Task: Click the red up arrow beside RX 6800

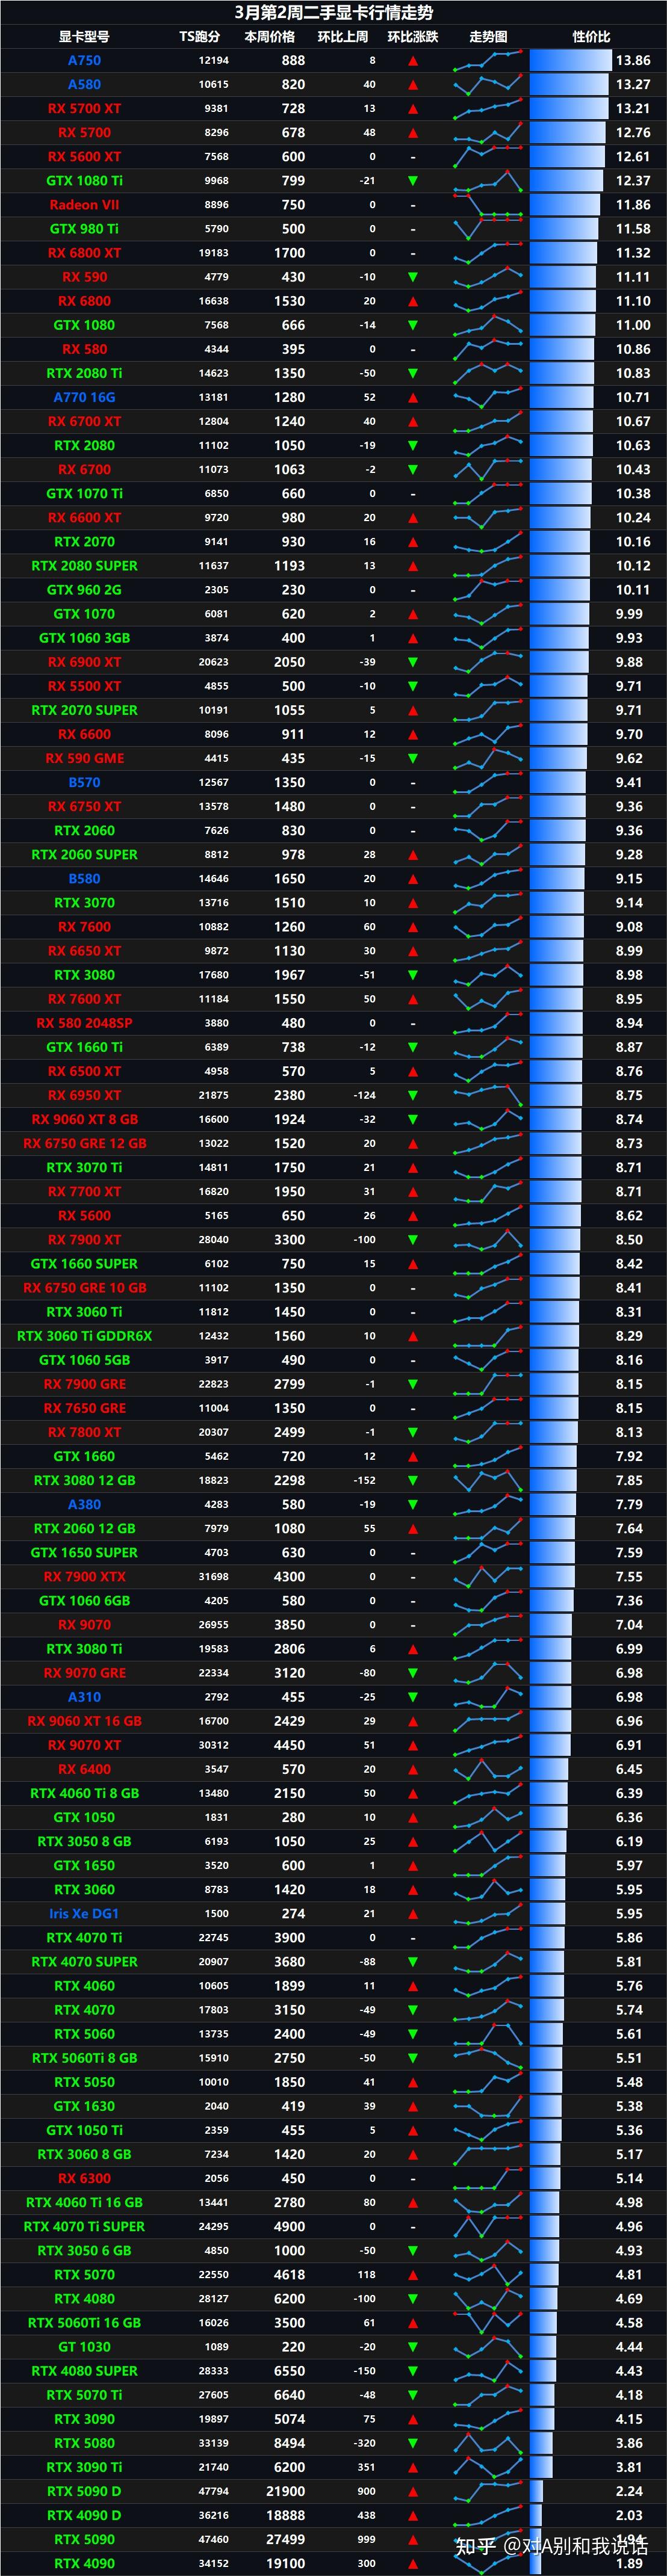Action: pos(413,301)
